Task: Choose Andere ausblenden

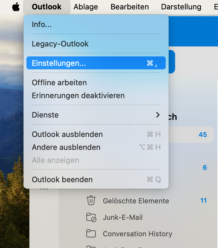Action: (66, 147)
